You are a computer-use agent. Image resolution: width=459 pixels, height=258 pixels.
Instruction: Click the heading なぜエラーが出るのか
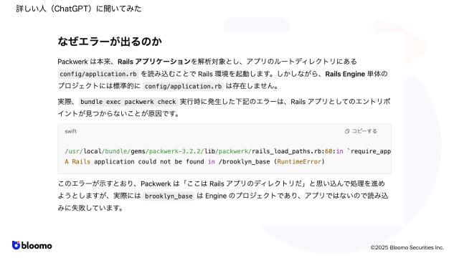(x=110, y=42)
